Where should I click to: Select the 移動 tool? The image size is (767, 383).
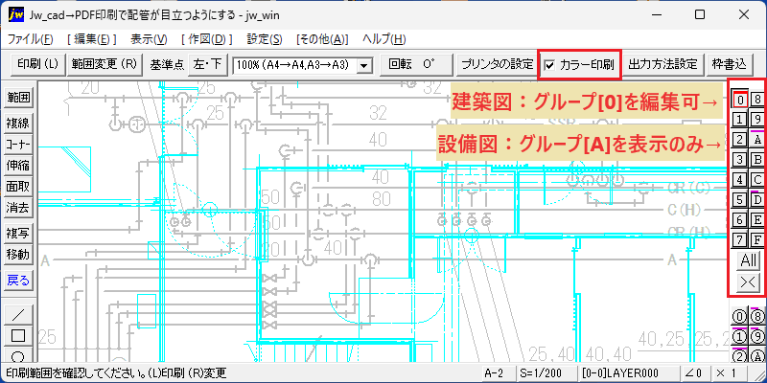coord(18,255)
